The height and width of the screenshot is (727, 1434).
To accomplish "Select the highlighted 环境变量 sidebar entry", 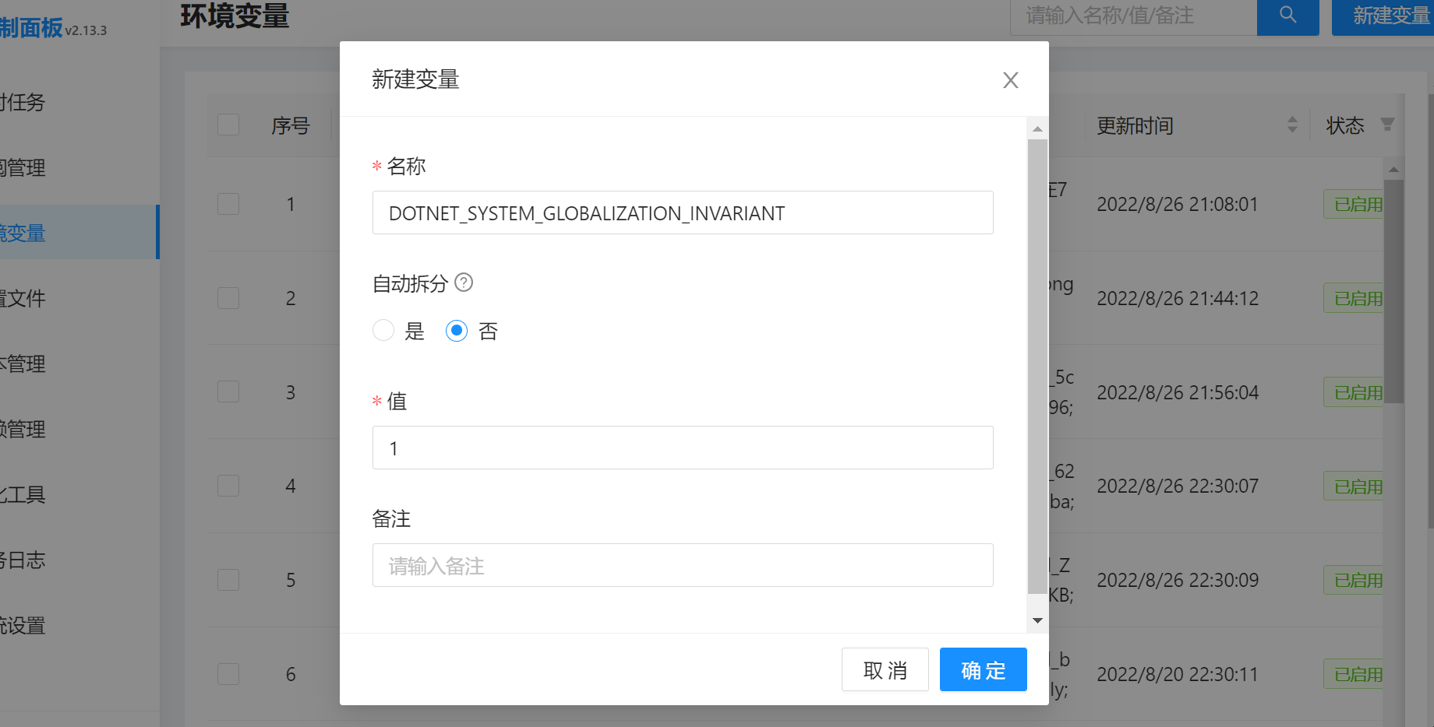I will pos(23,233).
